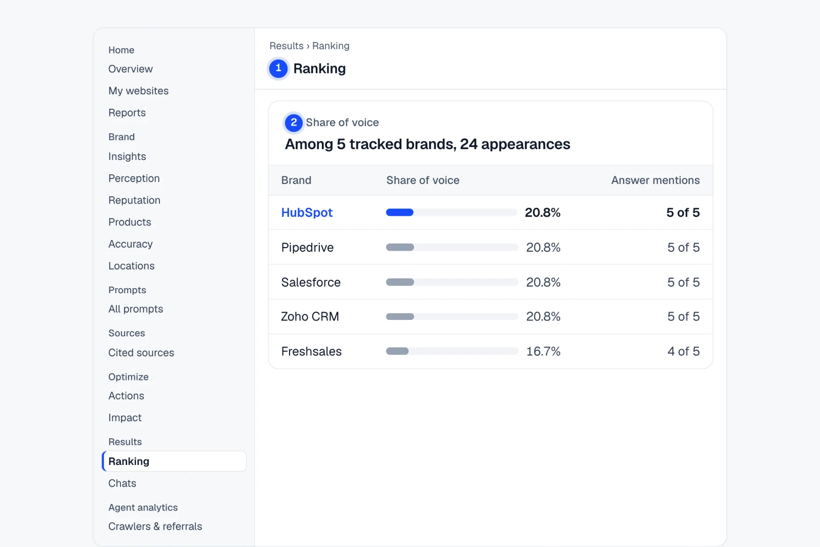Select the Salesforce brand name
Viewport: 820px width, 547px height.
click(x=311, y=282)
